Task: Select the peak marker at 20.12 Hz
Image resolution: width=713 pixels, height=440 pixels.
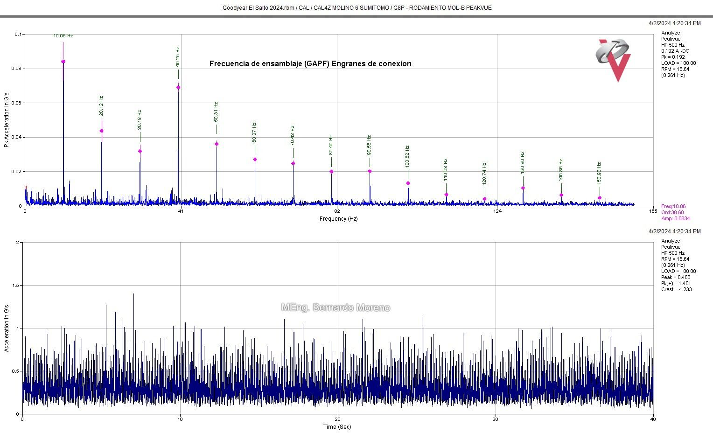Action: 102,131
